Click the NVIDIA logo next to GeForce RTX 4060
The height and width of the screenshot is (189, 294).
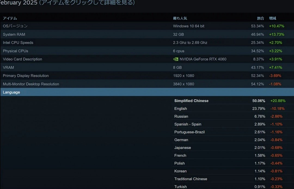coord(176,59)
